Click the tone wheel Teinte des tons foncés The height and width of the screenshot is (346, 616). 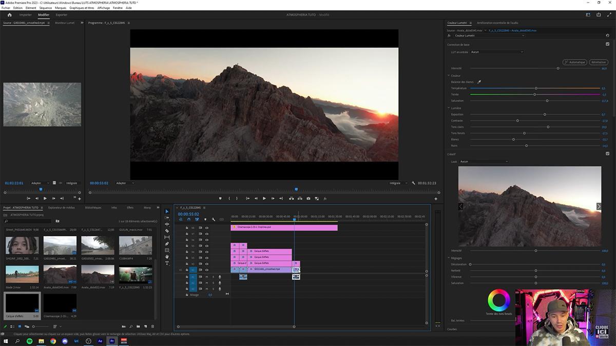(499, 300)
